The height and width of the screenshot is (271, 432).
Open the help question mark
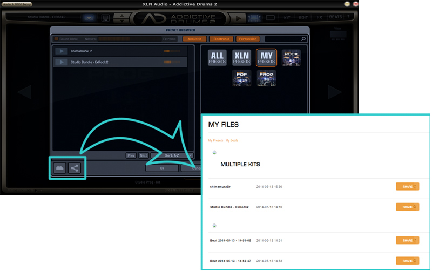click(x=348, y=17)
